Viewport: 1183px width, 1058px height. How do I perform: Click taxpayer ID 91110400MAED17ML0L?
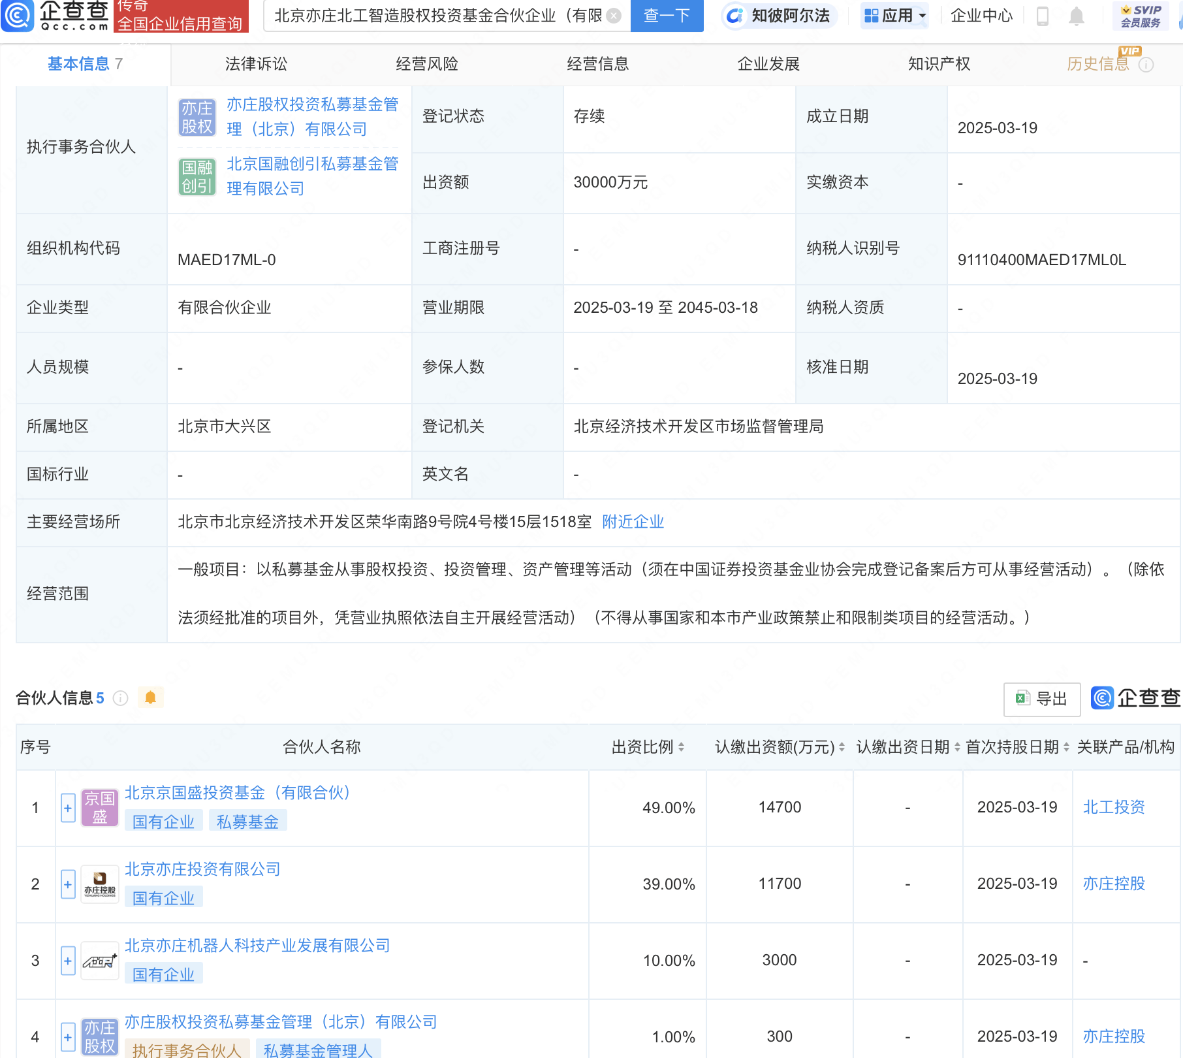pos(1042,260)
